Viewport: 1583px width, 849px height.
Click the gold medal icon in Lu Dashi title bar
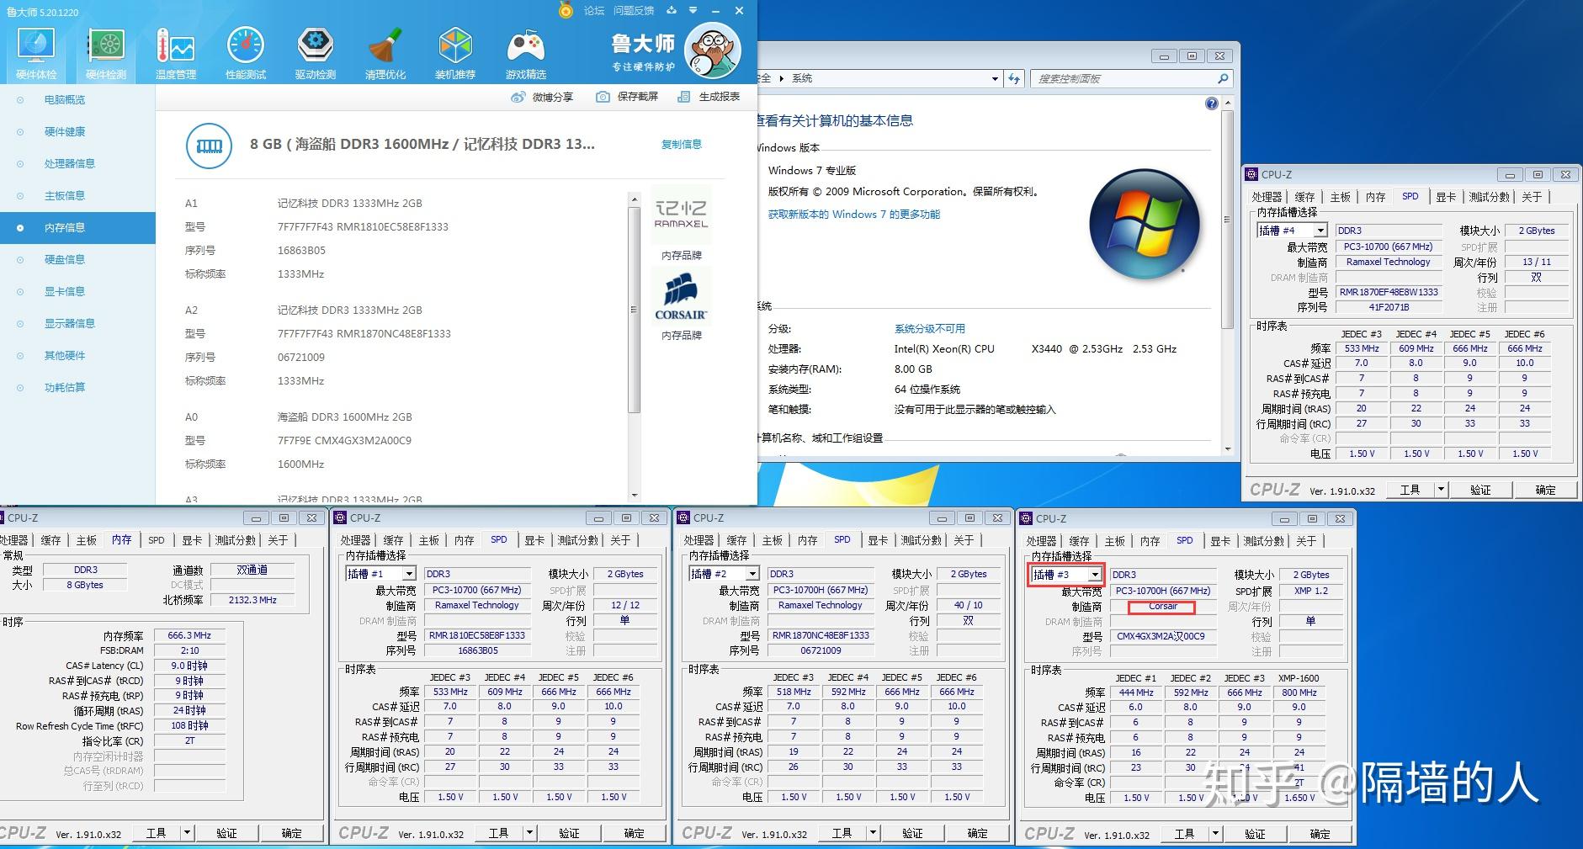tap(566, 10)
